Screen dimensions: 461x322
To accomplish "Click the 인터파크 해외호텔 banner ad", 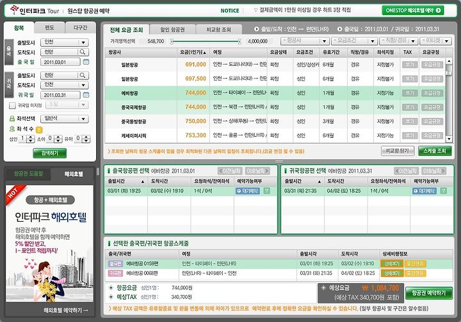I will [50, 243].
